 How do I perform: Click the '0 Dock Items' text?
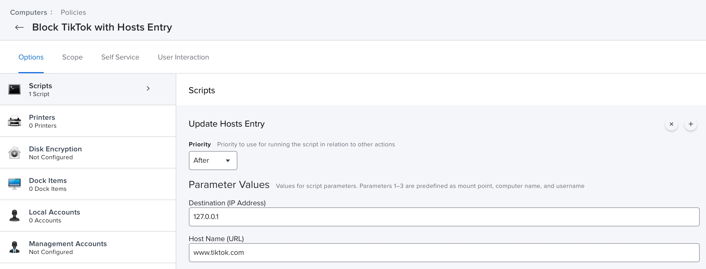[48, 189]
